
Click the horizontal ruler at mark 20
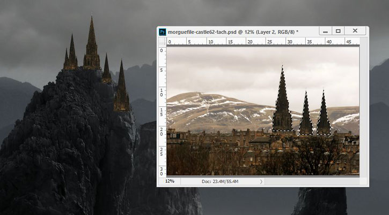250,42
